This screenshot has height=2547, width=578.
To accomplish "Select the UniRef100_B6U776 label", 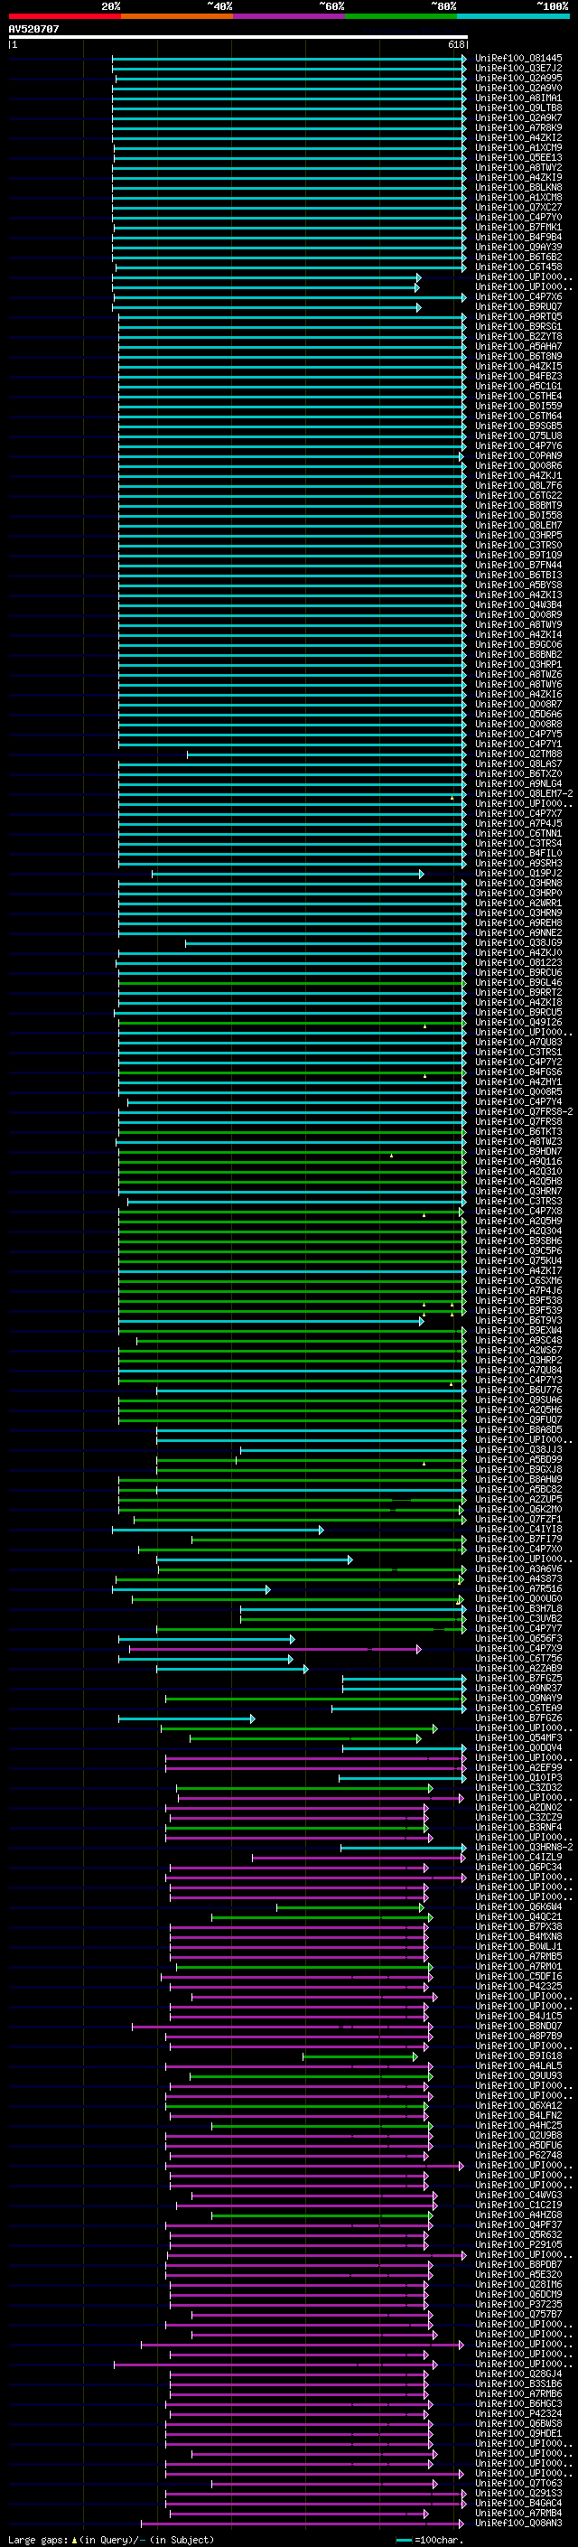I will 517,1391.
